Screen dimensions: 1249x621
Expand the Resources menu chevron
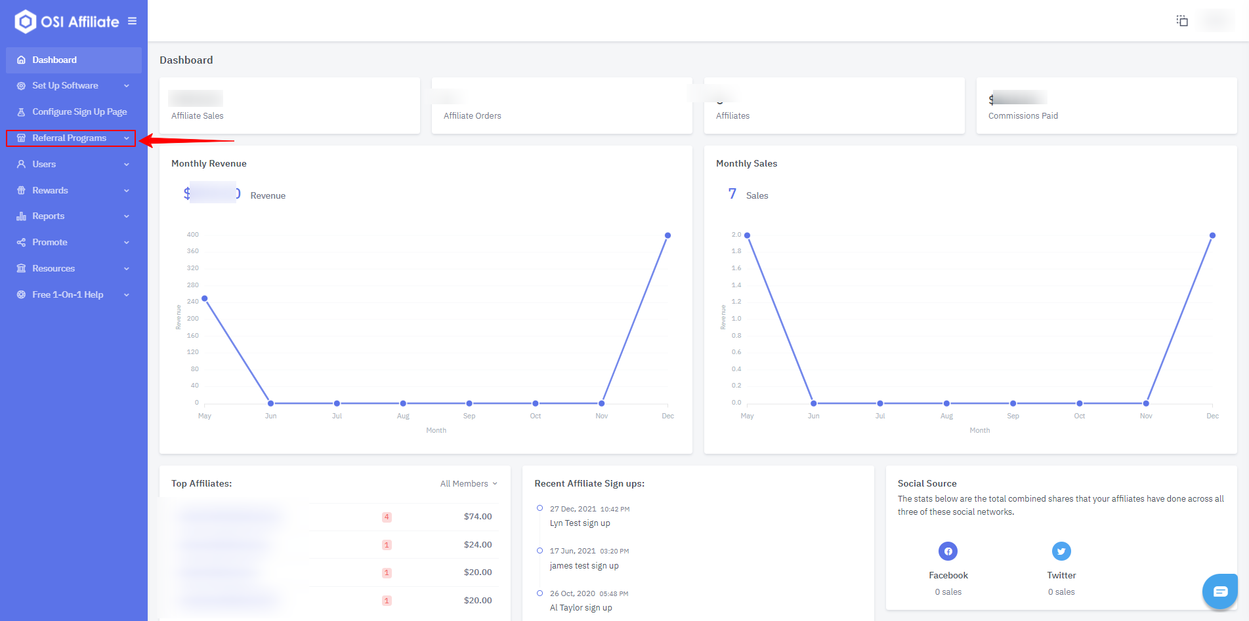point(127,269)
